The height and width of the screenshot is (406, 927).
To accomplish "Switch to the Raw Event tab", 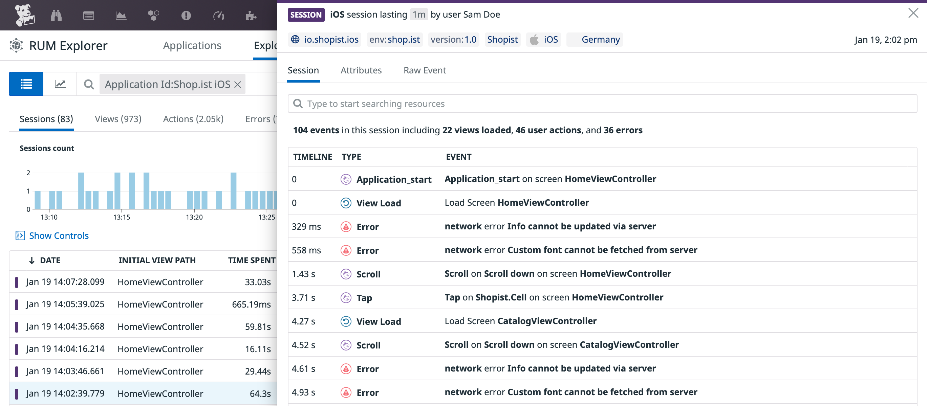I will pos(425,70).
